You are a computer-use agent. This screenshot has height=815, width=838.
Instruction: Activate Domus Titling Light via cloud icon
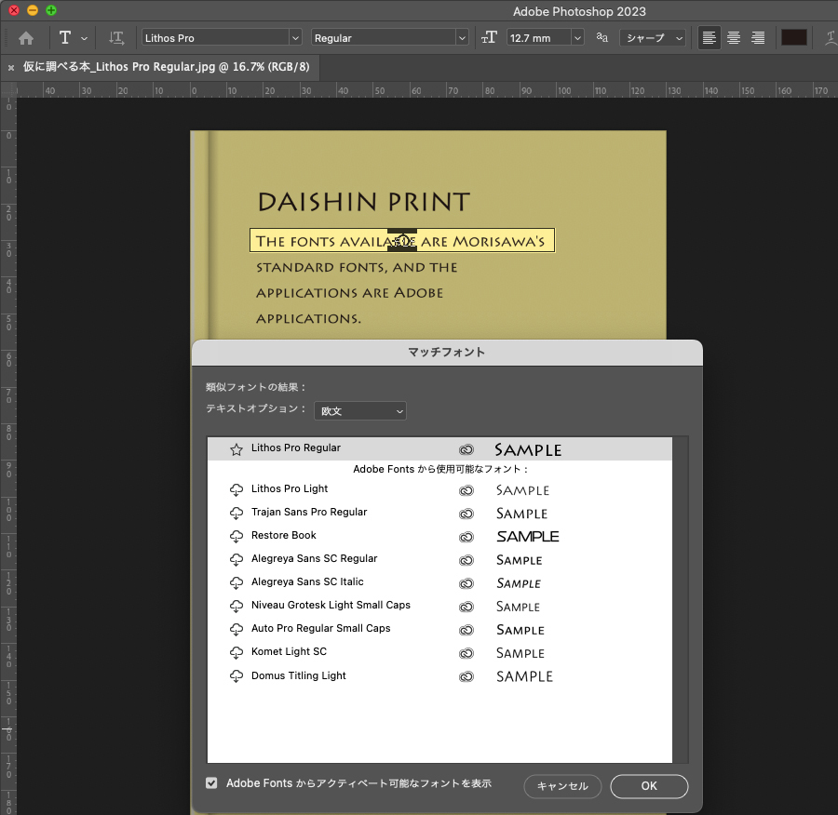click(237, 676)
